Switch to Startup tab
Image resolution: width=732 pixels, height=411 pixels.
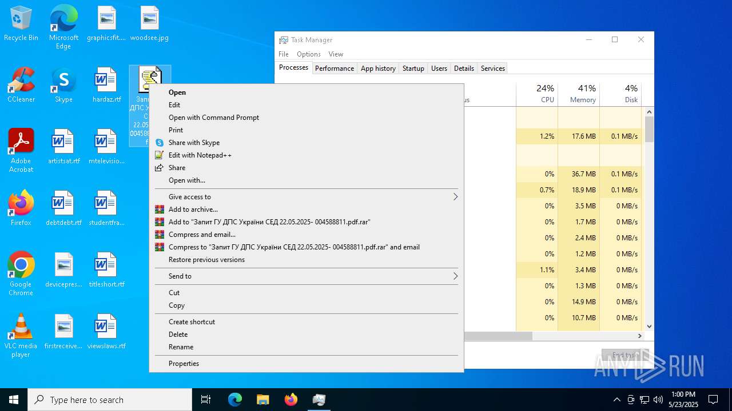413,68
